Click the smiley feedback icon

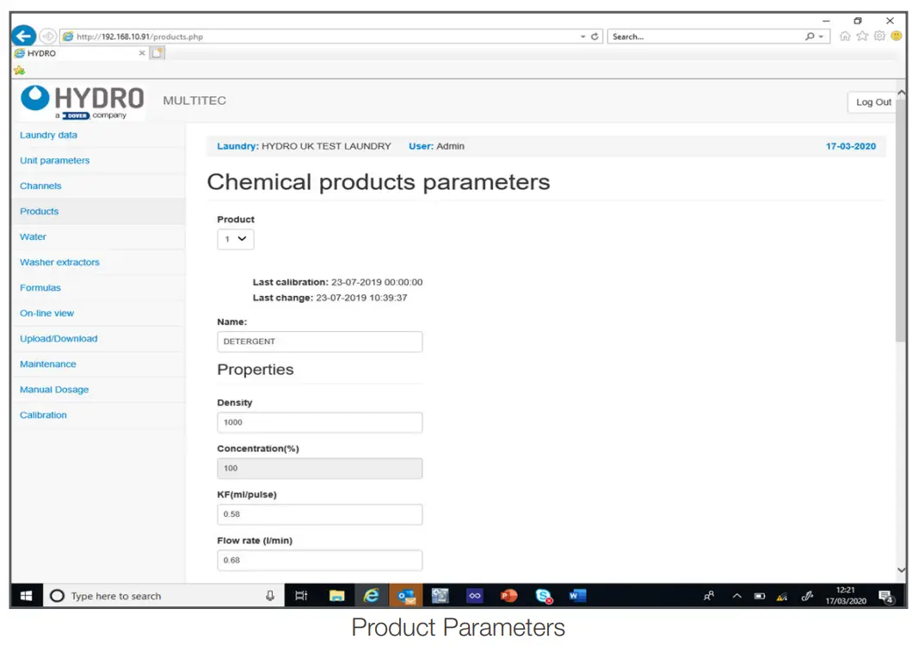(897, 36)
